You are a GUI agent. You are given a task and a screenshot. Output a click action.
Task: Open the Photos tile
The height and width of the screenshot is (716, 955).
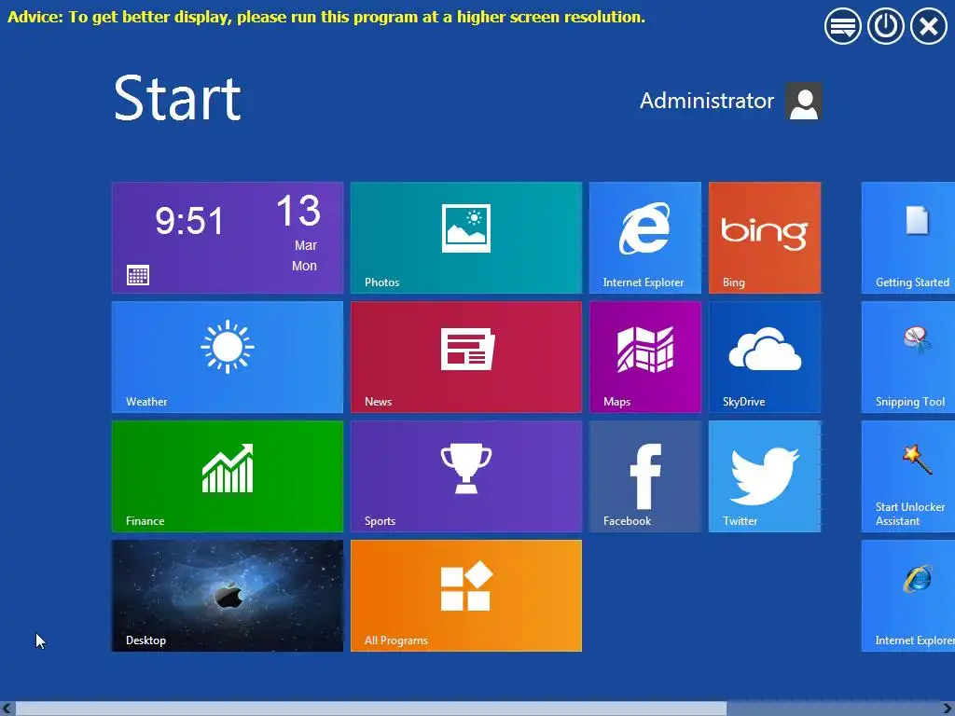[466, 238]
